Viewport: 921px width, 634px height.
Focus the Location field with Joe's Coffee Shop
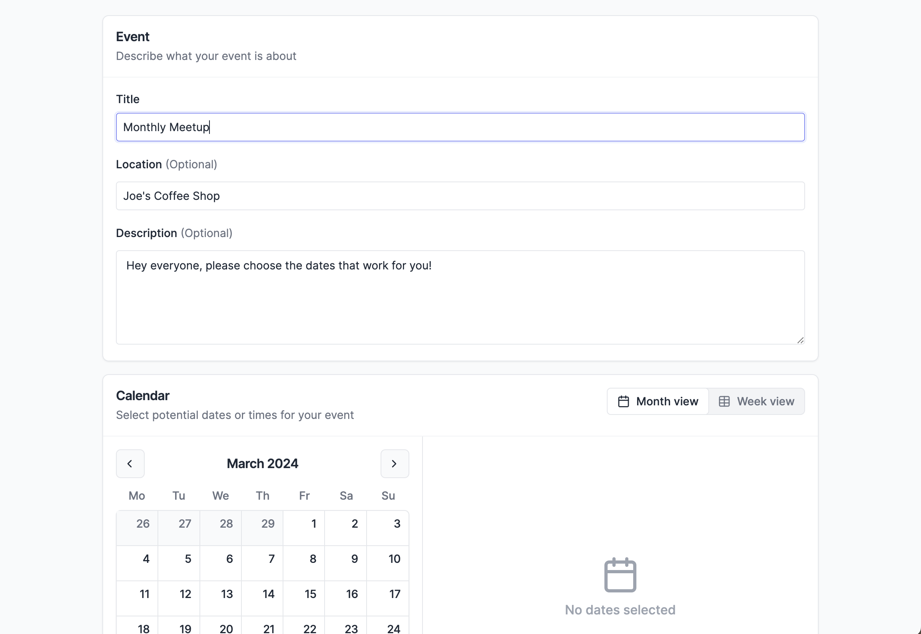460,196
